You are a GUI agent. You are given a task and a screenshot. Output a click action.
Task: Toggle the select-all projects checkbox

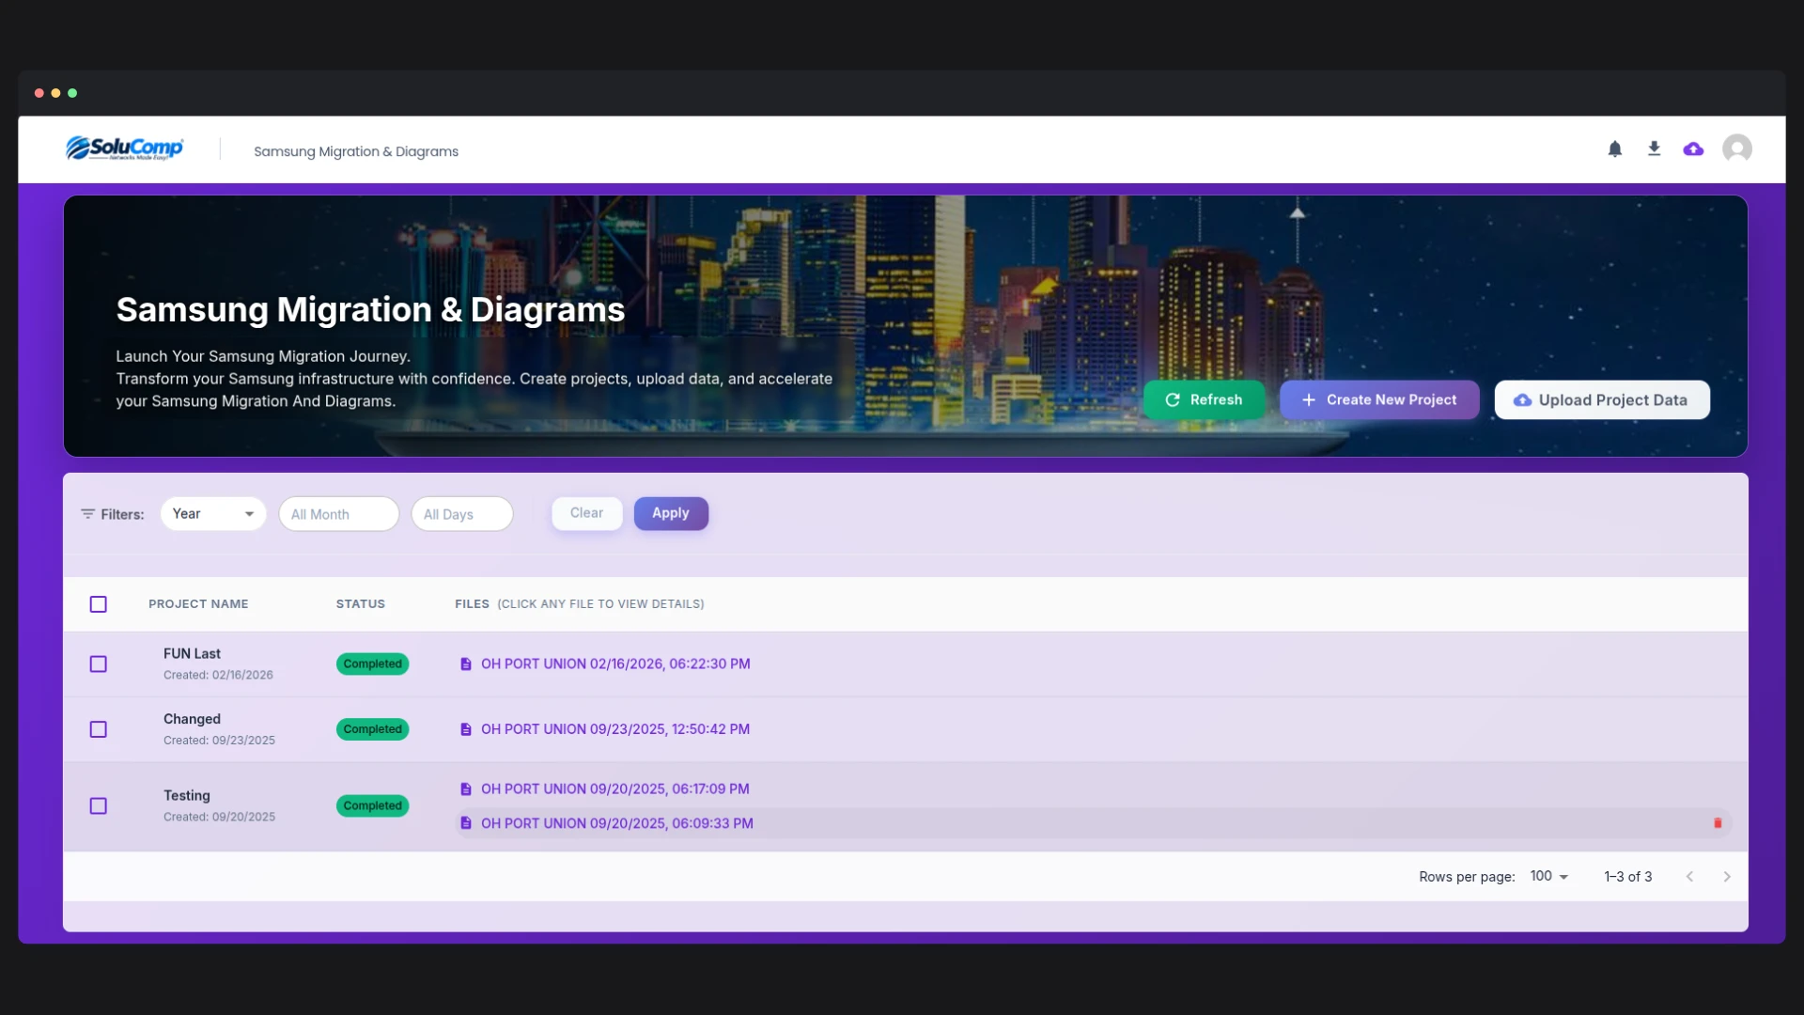(x=99, y=604)
